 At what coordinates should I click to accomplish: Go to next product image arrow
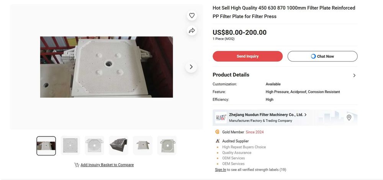pyautogui.click(x=191, y=67)
